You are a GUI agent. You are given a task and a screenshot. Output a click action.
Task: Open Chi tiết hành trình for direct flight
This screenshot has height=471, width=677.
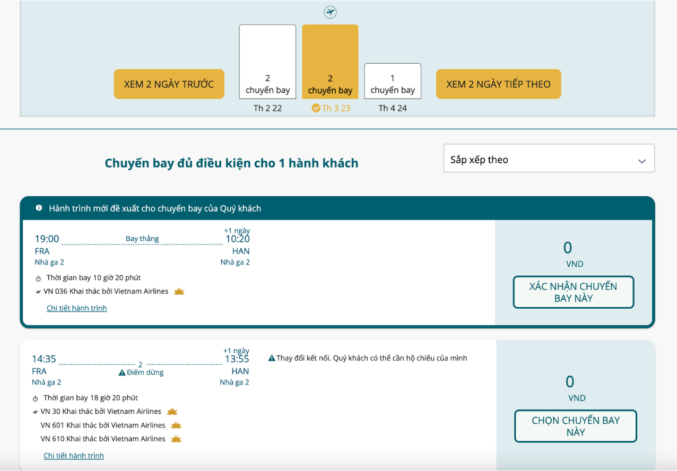point(77,308)
